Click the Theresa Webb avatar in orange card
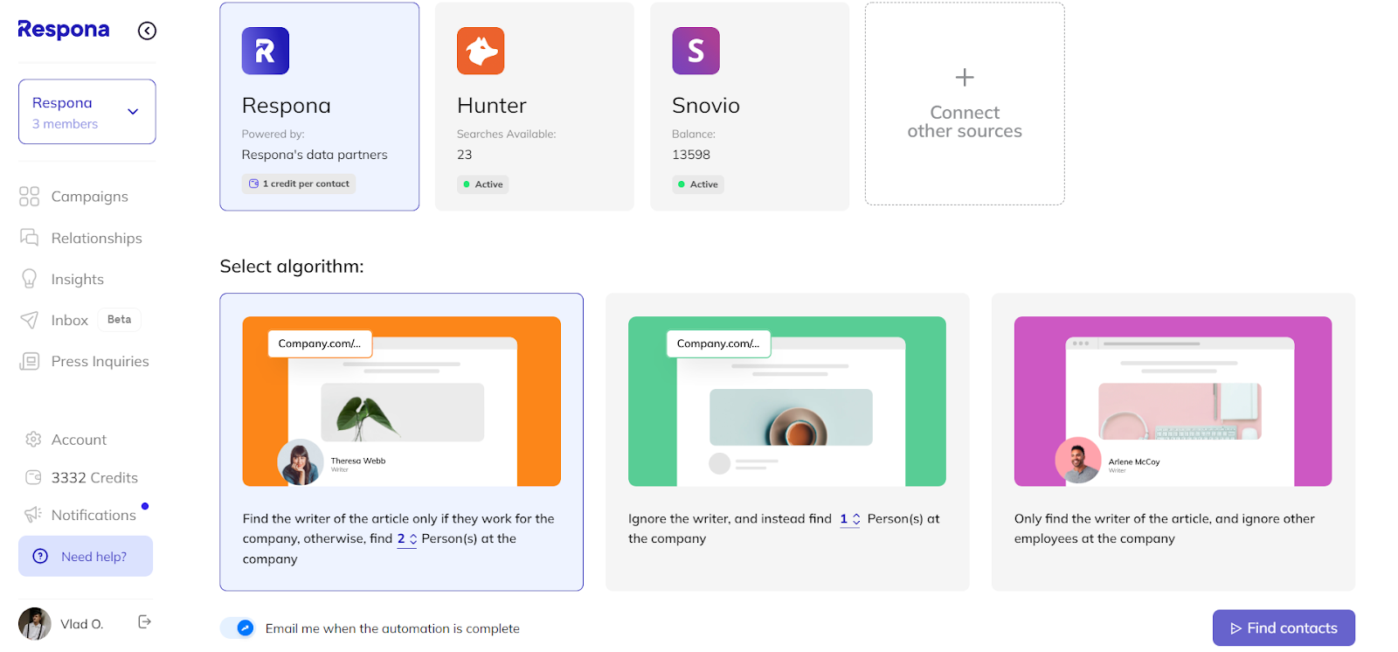Image resolution: width=1398 pixels, height=652 pixels. [300, 462]
